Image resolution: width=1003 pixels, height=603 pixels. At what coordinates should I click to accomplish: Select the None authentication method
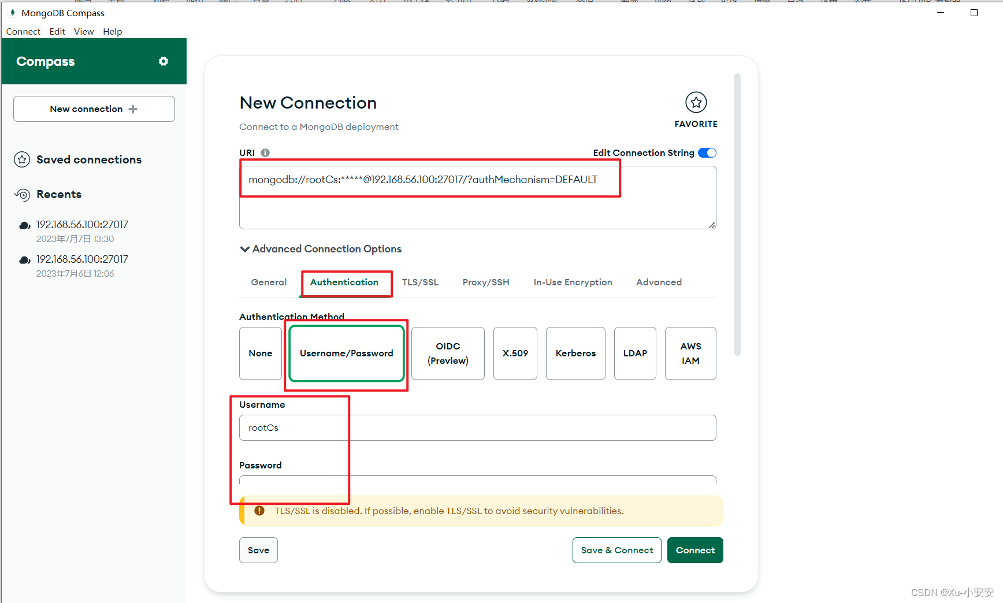click(260, 353)
